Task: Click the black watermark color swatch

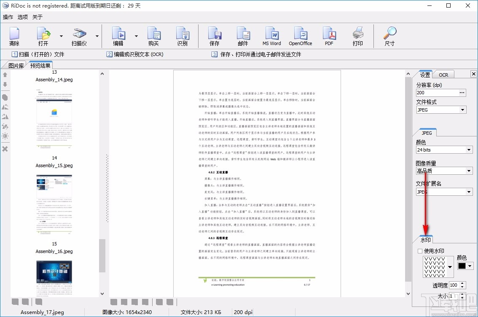Action: pos(462,266)
